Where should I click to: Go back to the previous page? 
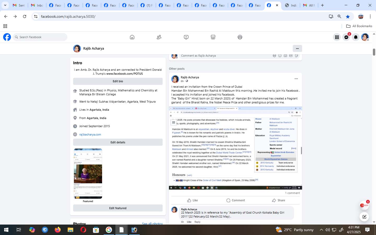click(6, 16)
